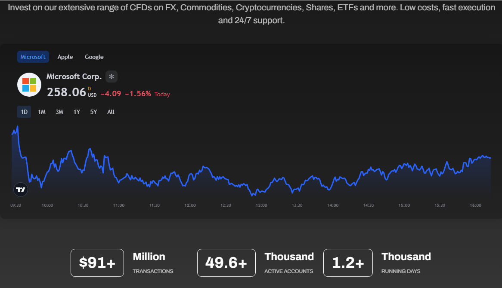The height and width of the screenshot is (288, 502).
Task: Click the 49.6+ statistic box
Action: pos(226,263)
